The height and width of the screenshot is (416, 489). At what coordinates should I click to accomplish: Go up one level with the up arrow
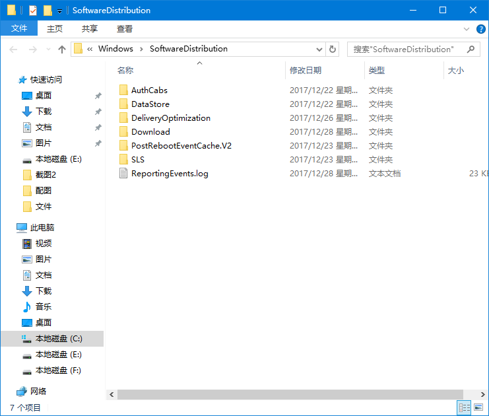[x=62, y=50]
